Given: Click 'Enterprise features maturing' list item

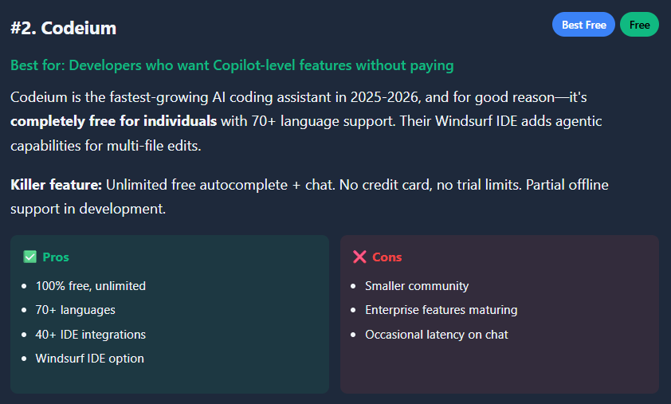Looking at the screenshot, I should click(441, 310).
